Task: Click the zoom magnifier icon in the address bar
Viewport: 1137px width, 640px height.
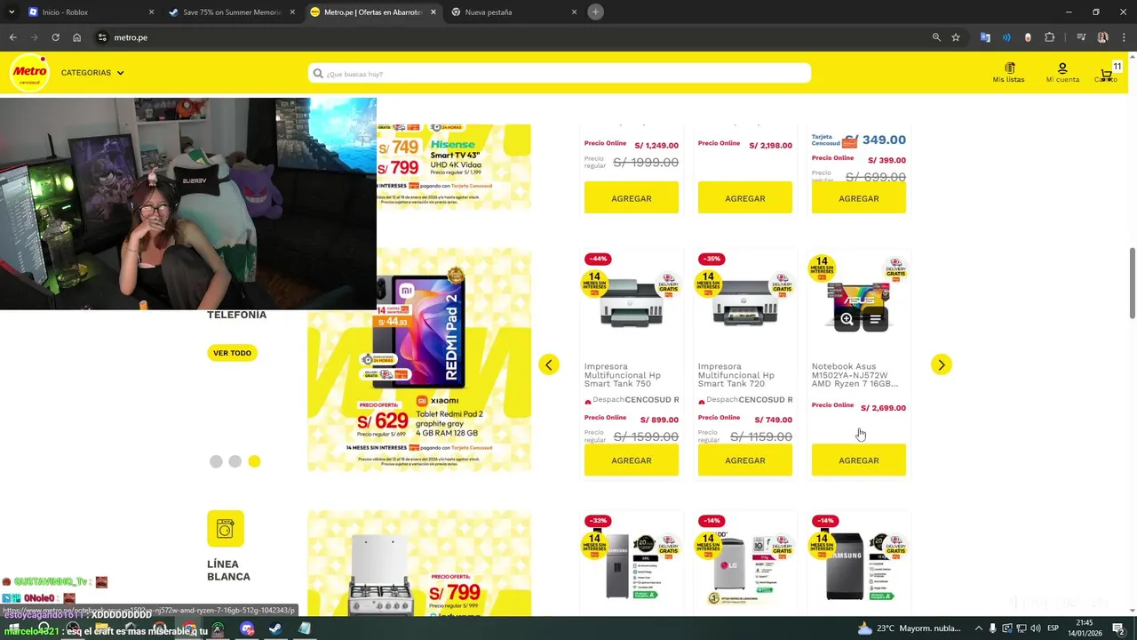Action: point(936,37)
